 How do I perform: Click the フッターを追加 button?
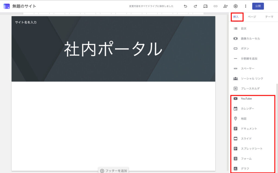[x=114, y=171]
